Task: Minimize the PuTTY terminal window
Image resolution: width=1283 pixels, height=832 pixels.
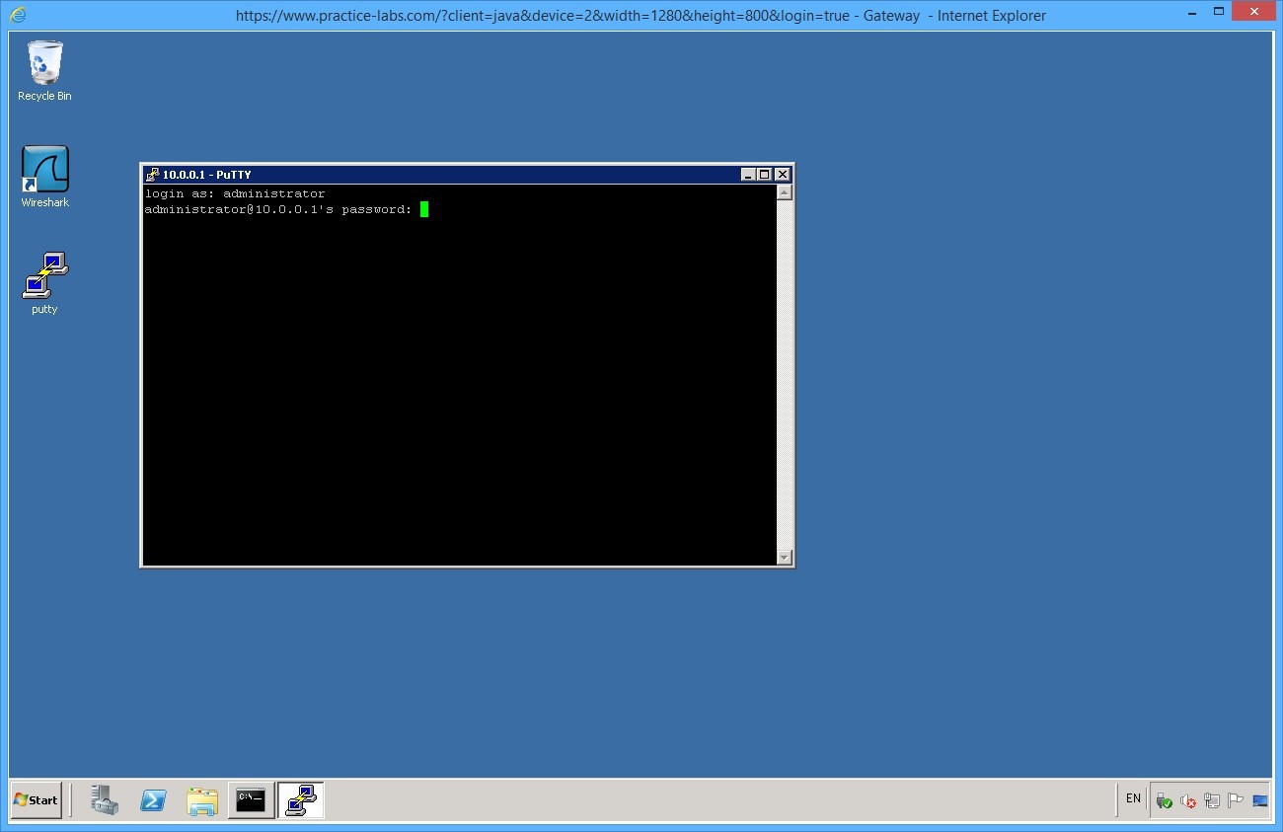Action: click(747, 174)
